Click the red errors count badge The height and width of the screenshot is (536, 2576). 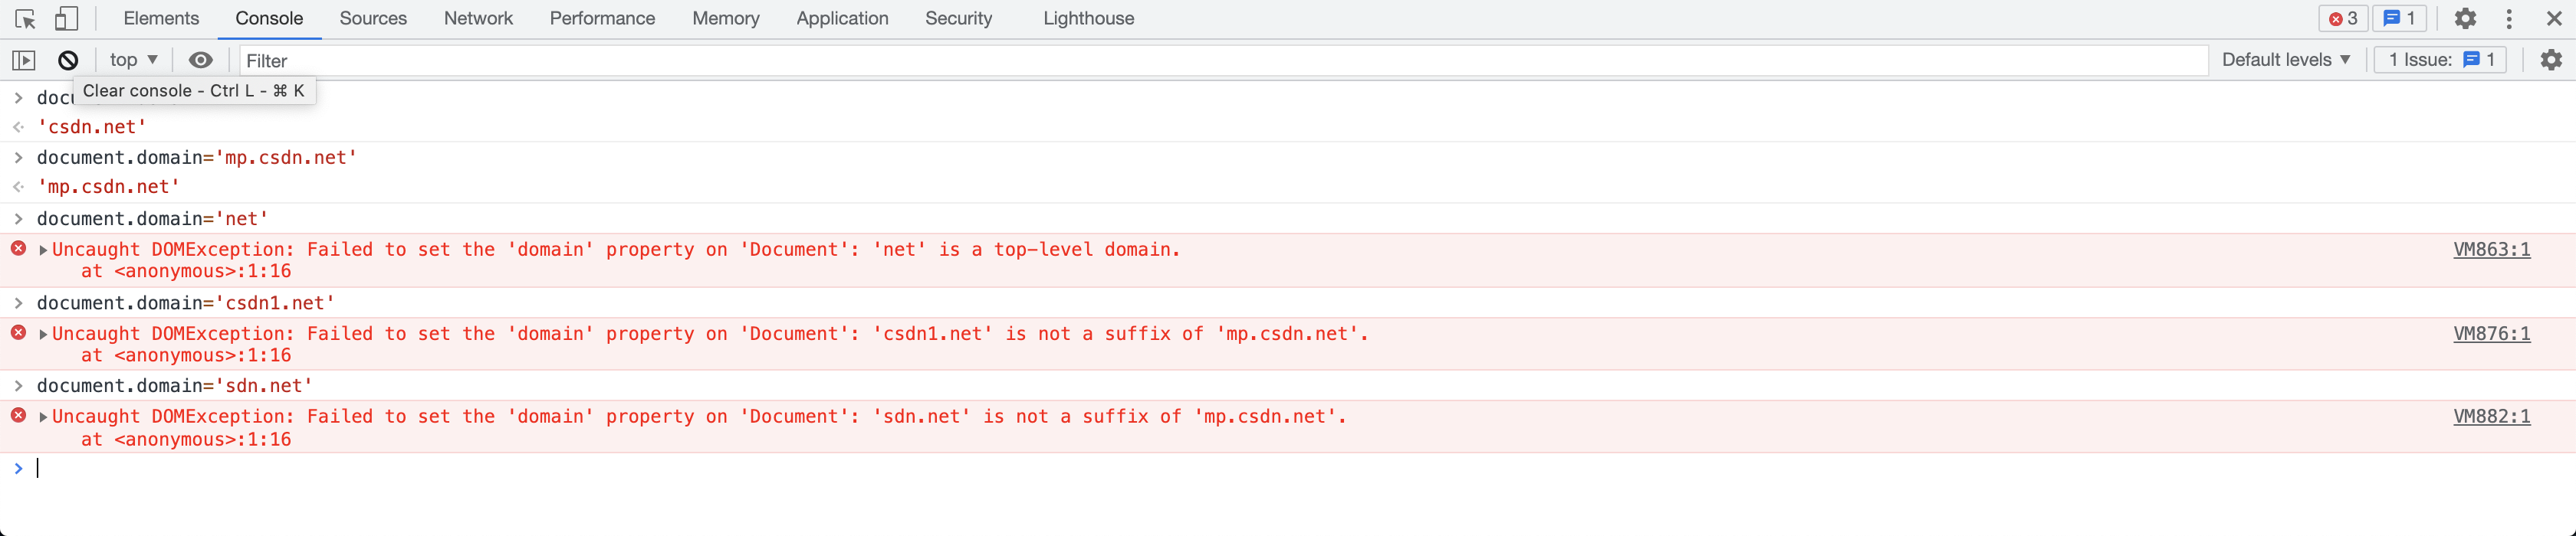pyautogui.click(x=2343, y=19)
